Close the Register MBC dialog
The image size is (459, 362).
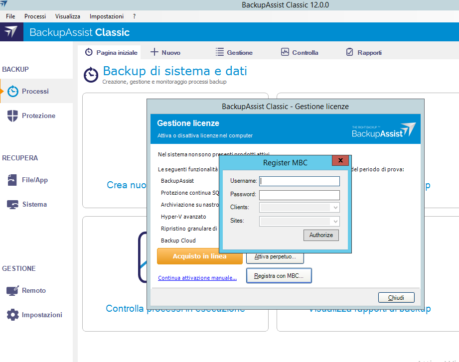(x=340, y=161)
